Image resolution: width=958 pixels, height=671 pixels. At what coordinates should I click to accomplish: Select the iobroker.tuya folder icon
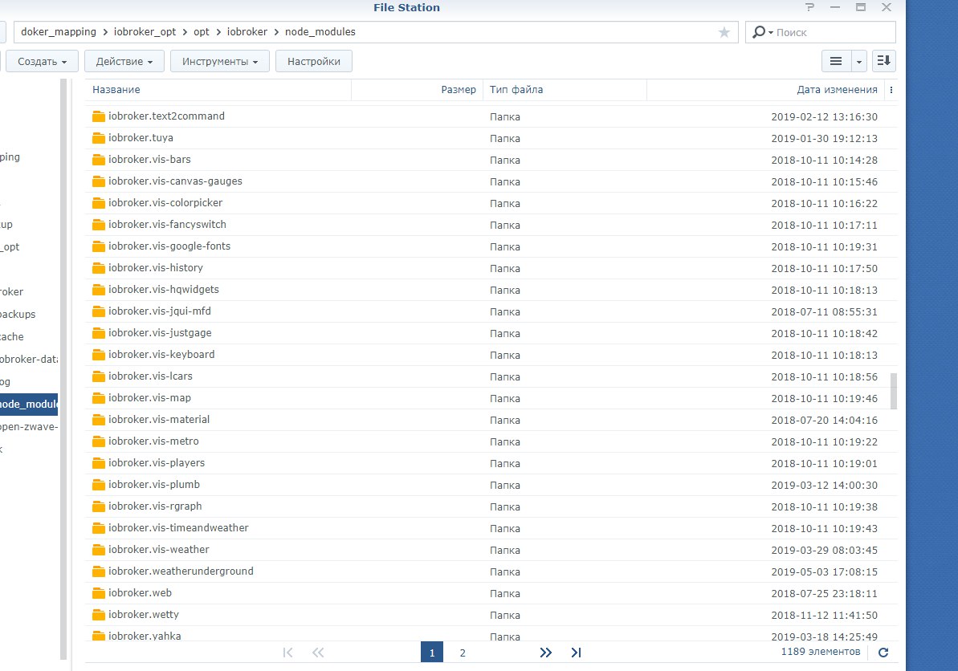pos(98,138)
